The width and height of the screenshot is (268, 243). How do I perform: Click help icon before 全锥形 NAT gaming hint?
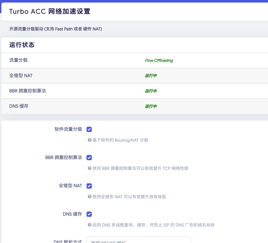pyautogui.click(x=89, y=197)
